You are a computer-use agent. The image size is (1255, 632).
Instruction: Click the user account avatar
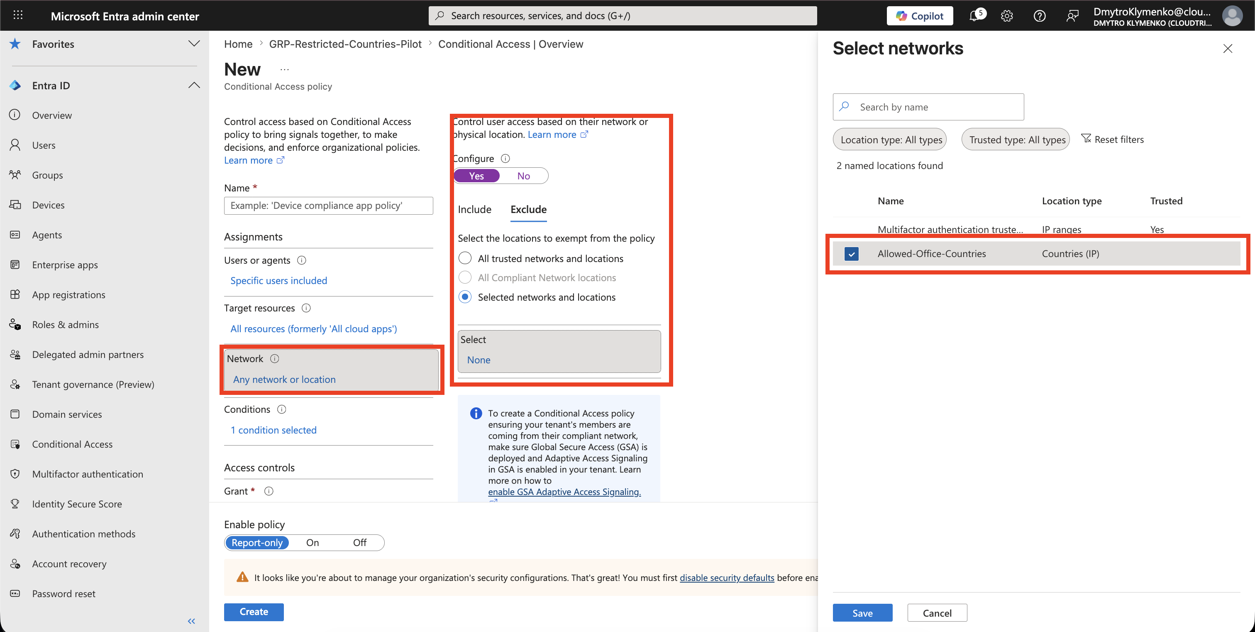pyautogui.click(x=1232, y=16)
